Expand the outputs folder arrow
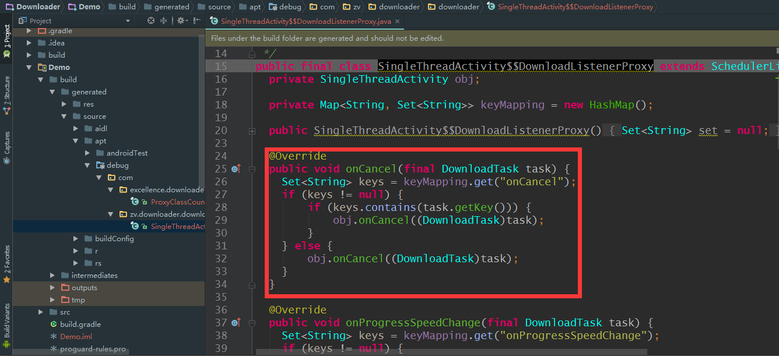 [52, 287]
